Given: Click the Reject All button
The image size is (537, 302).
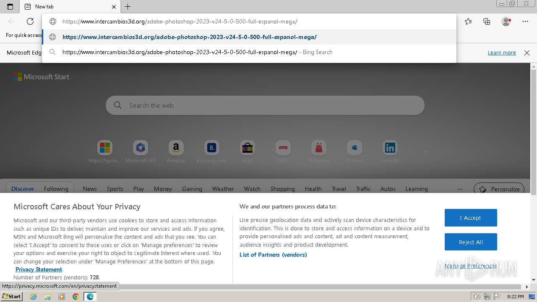Looking at the screenshot, I should point(471,242).
